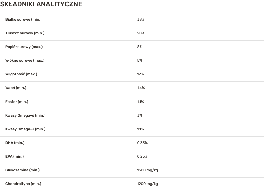Click the 1500 mg/kg glucosamine value
The height and width of the screenshot is (191, 264).
[x=147, y=170]
